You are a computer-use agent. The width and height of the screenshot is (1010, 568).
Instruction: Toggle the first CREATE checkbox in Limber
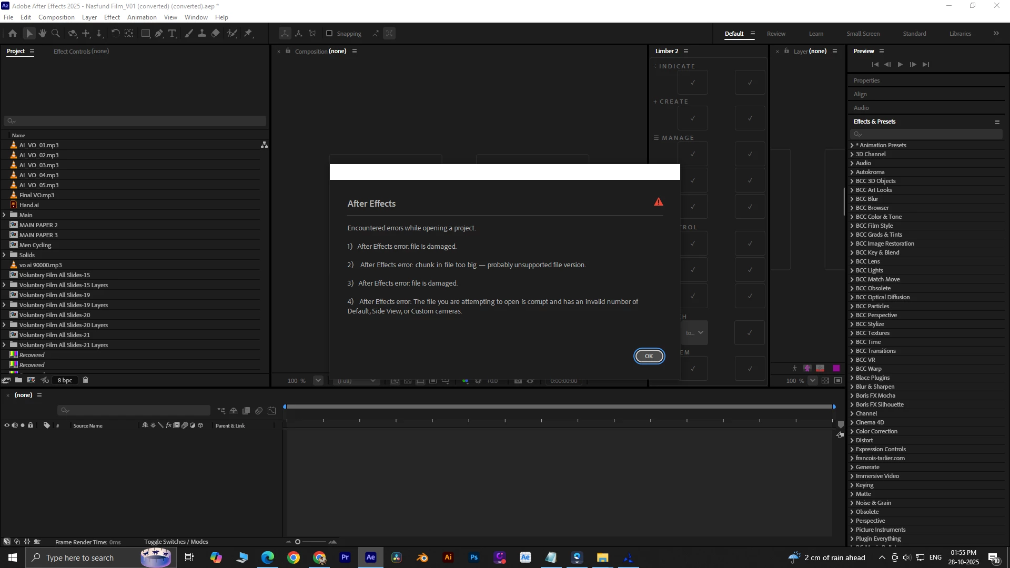pyautogui.click(x=692, y=118)
